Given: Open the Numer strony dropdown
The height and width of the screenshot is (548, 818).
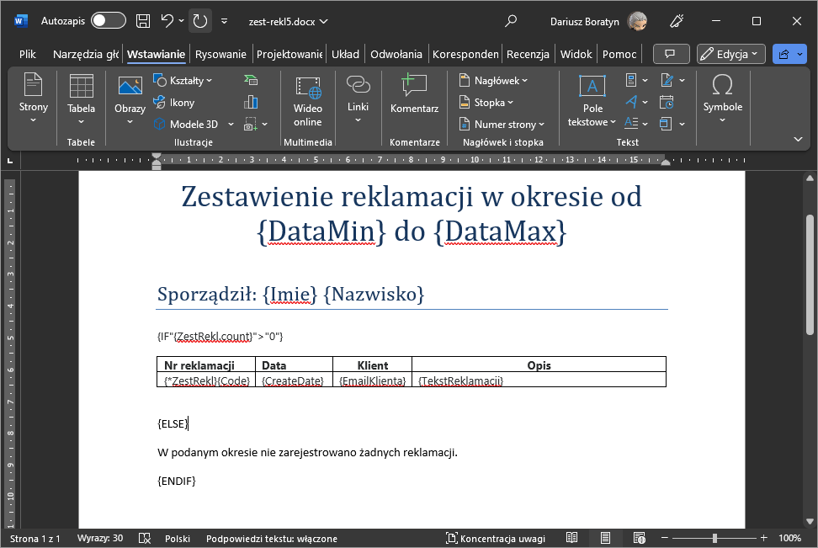Looking at the screenshot, I should [x=502, y=124].
